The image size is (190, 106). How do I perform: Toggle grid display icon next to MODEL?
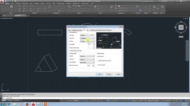[x=80, y=101]
